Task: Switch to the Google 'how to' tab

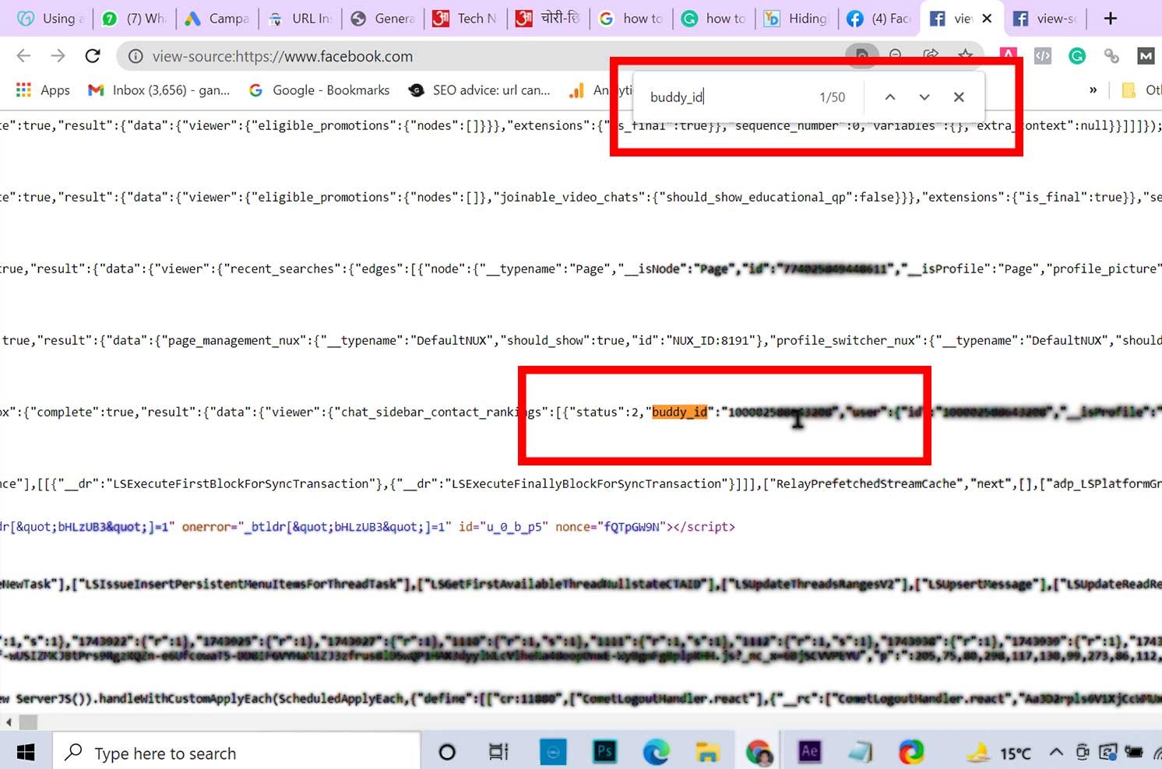Action: [x=632, y=18]
